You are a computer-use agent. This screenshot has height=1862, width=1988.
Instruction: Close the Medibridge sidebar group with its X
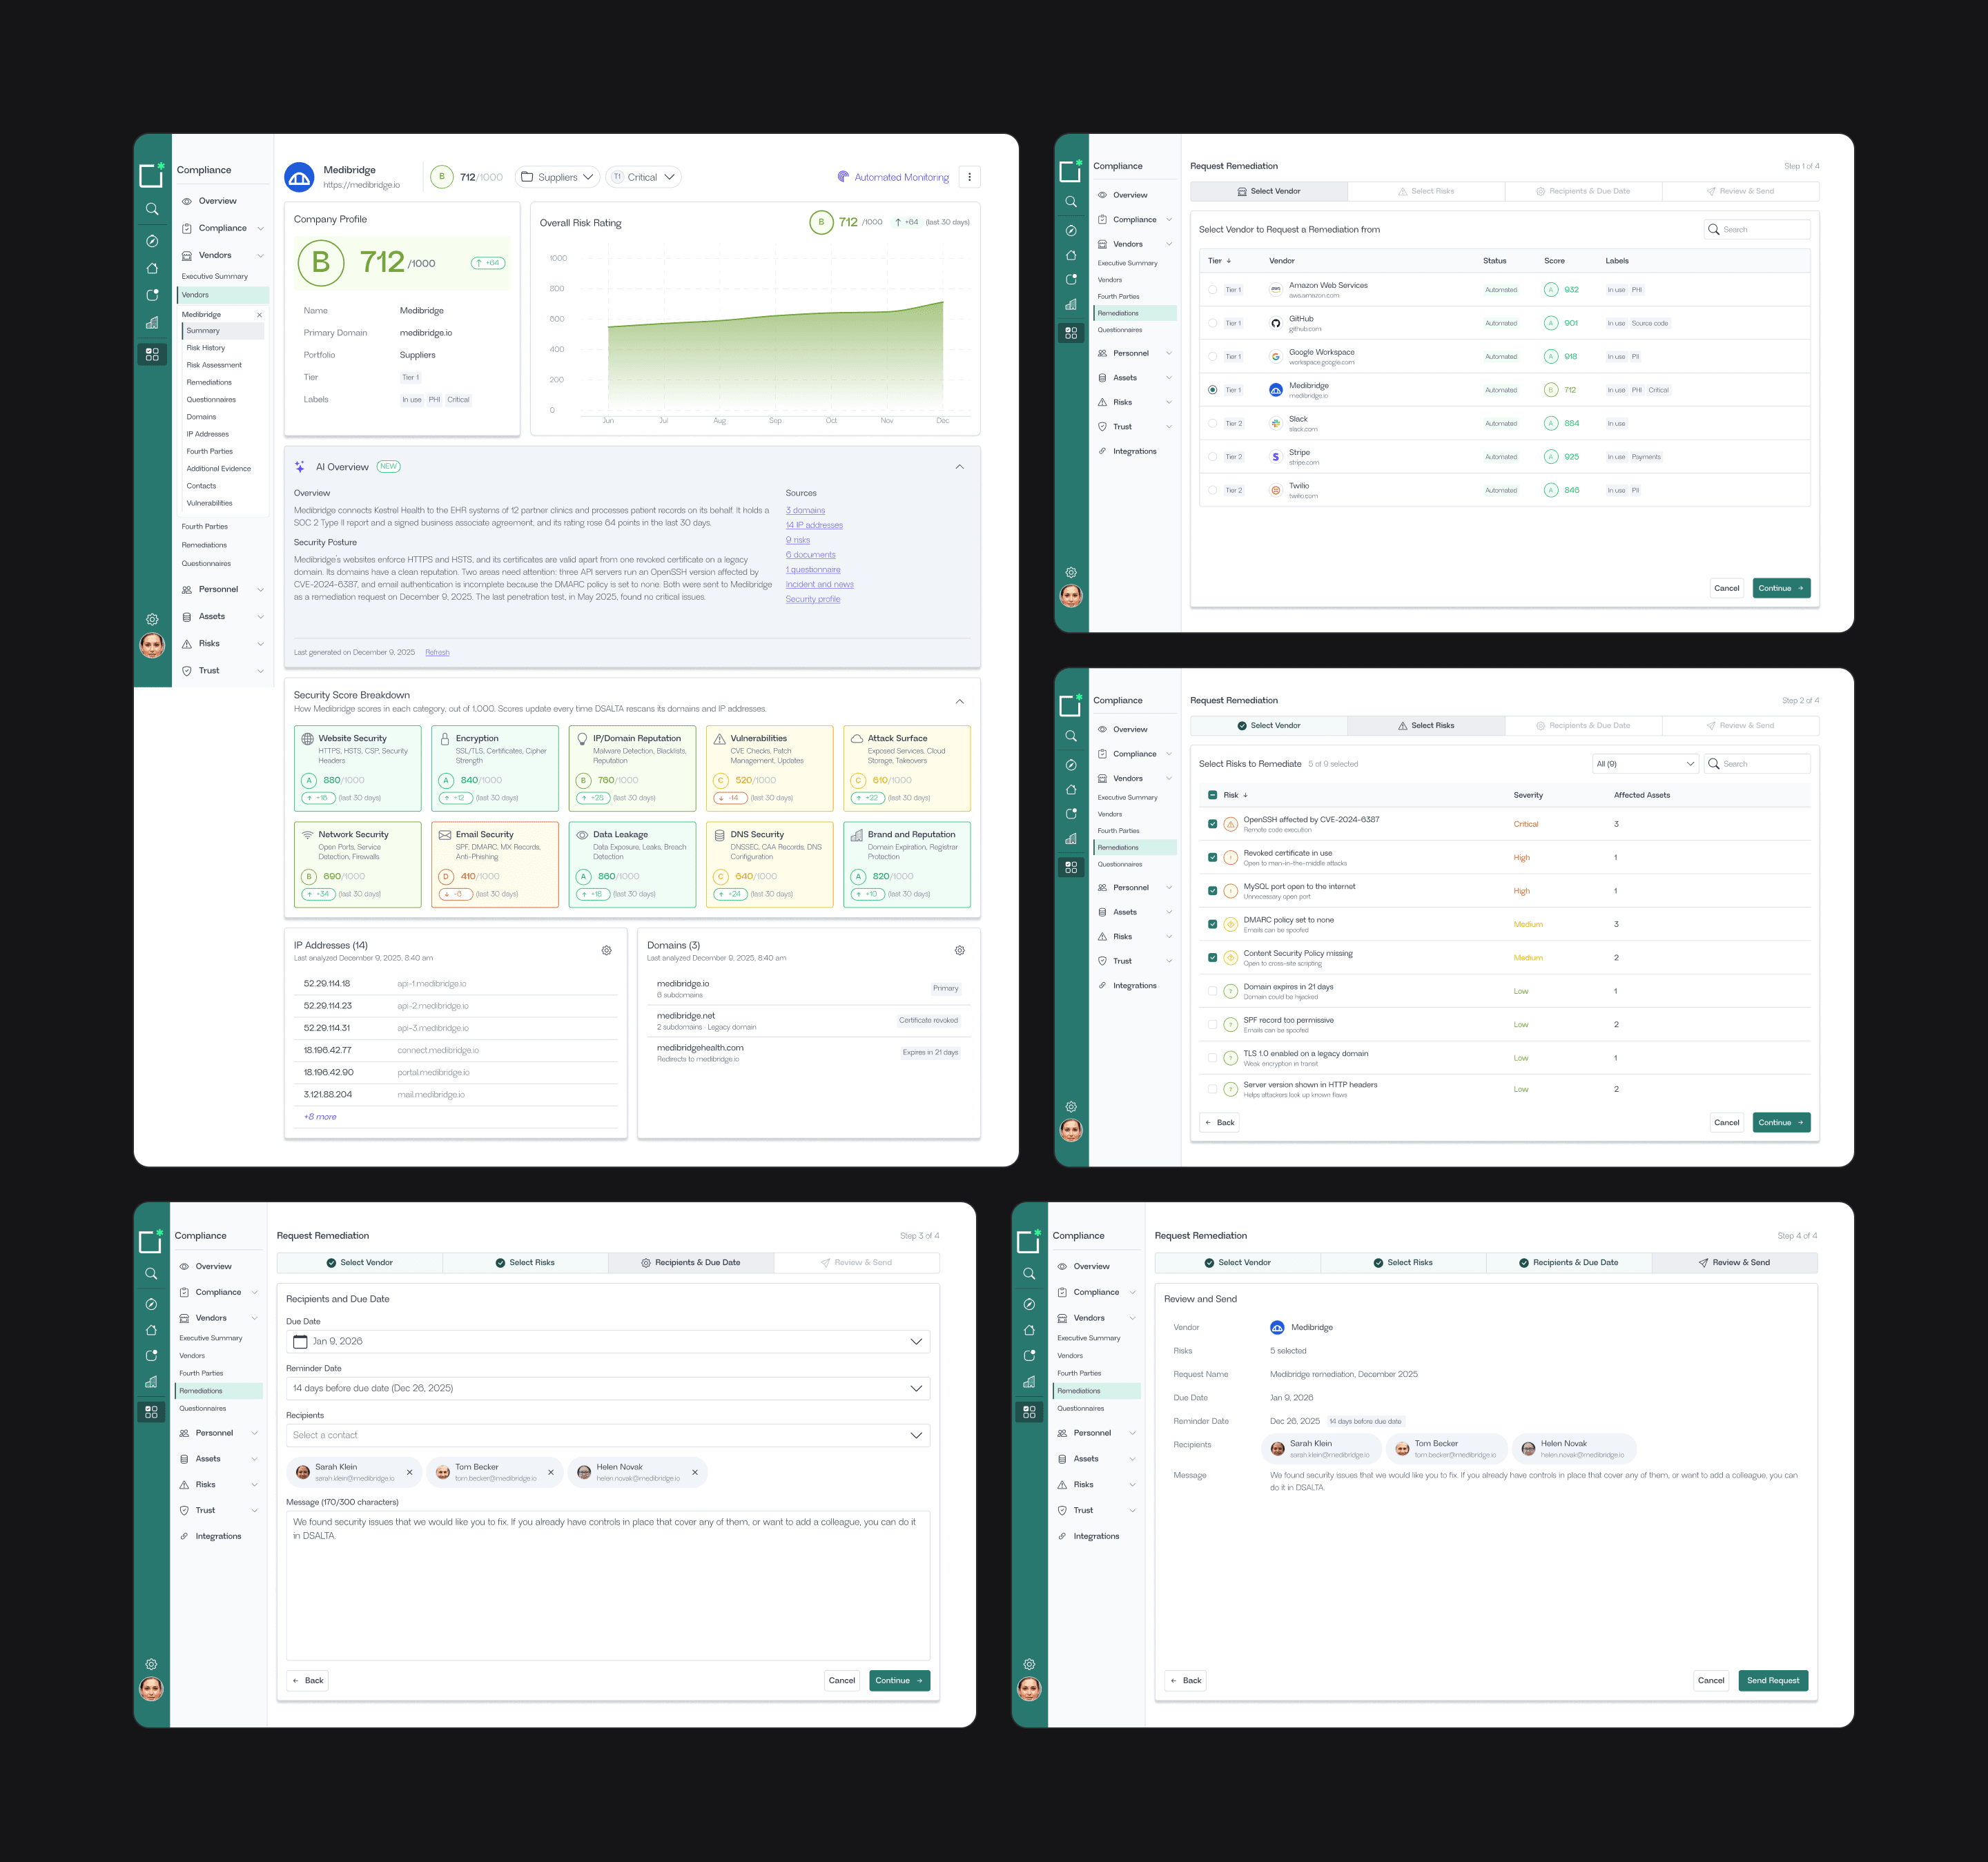pyautogui.click(x=259, y=314)
